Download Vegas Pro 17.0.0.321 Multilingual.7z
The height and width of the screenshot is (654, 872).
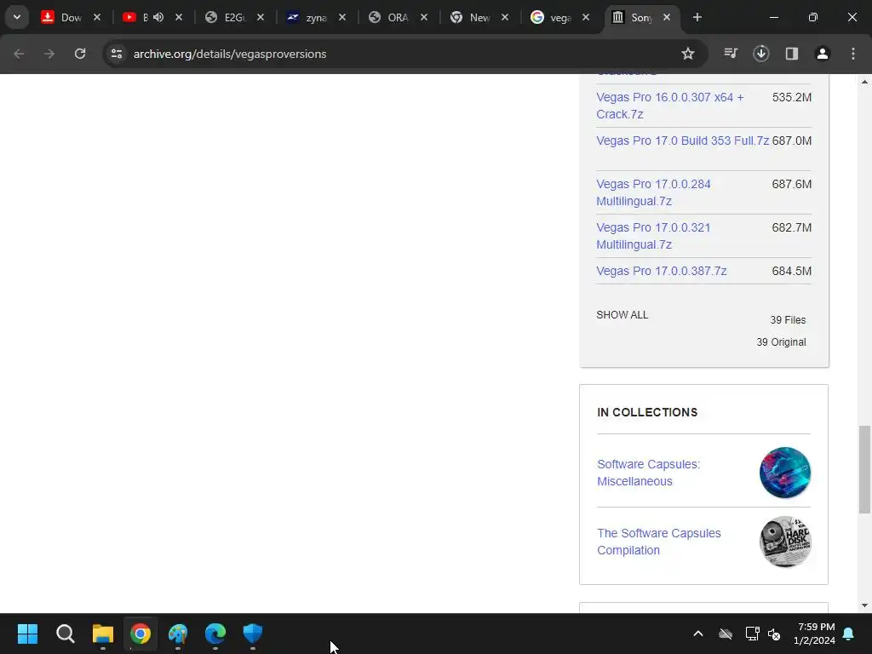pos(653,236)
